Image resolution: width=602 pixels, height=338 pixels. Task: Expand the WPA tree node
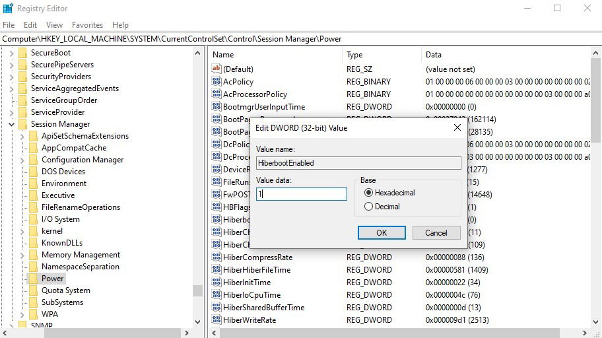click(x=22, y=315)
